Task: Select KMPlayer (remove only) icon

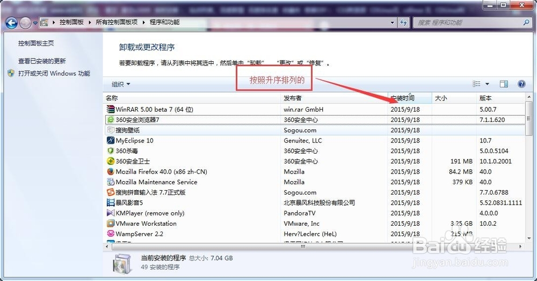Action: [x=110, y=213]
